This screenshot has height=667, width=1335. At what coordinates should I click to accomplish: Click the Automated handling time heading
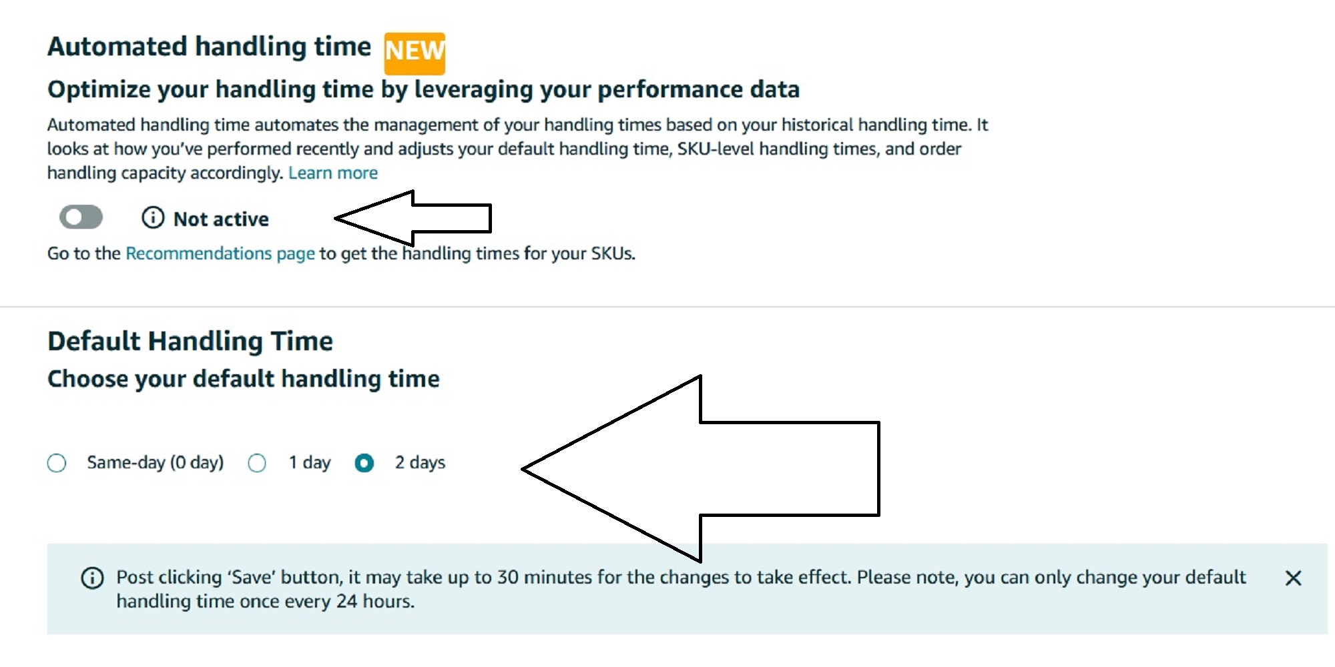tap(209, 47)
